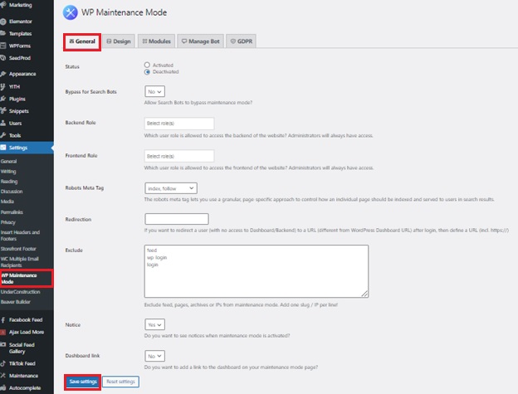Click the Reset settings button
This screenshot has width=518, height=394.
pos(120,382)
